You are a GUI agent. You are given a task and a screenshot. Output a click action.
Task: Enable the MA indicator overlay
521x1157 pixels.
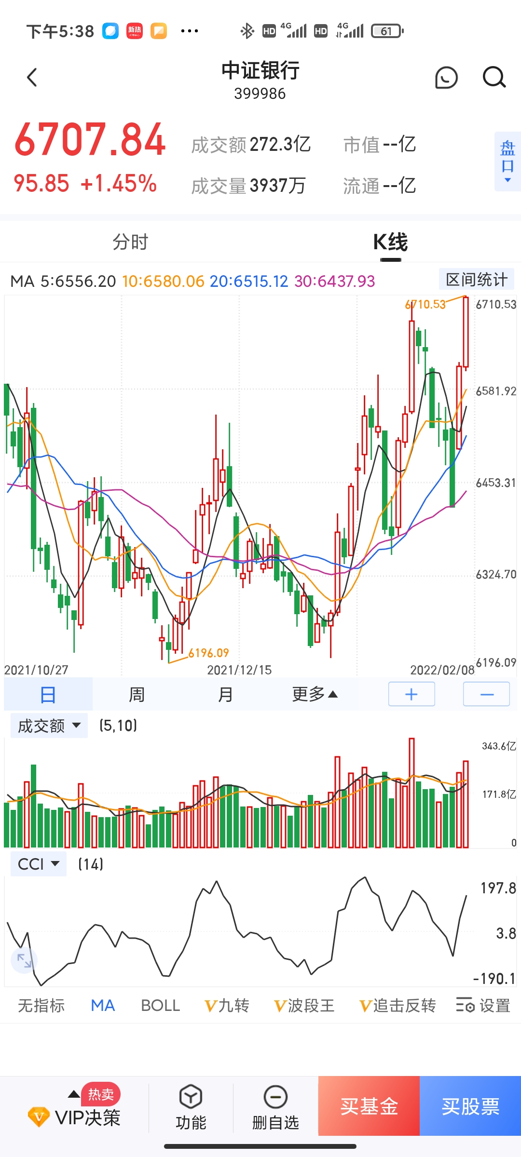[x=103, y=1006]
